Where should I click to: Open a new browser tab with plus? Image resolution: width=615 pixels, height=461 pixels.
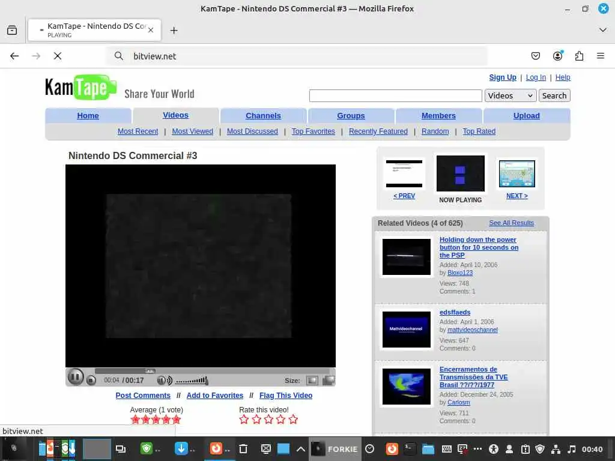174,30
